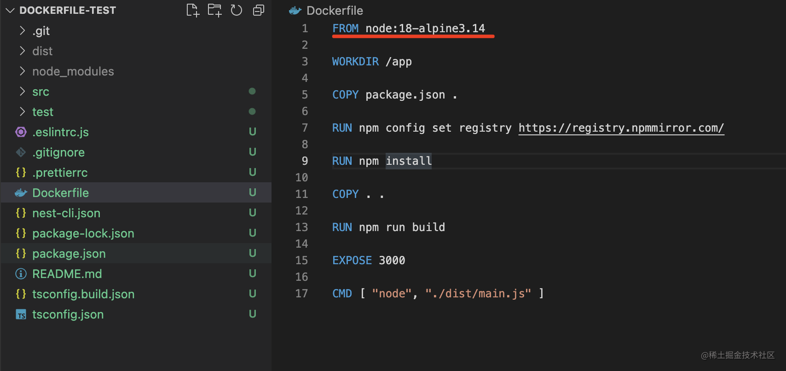Open package.json from the explorer
The image size is (786, 371).
(69, 254)
